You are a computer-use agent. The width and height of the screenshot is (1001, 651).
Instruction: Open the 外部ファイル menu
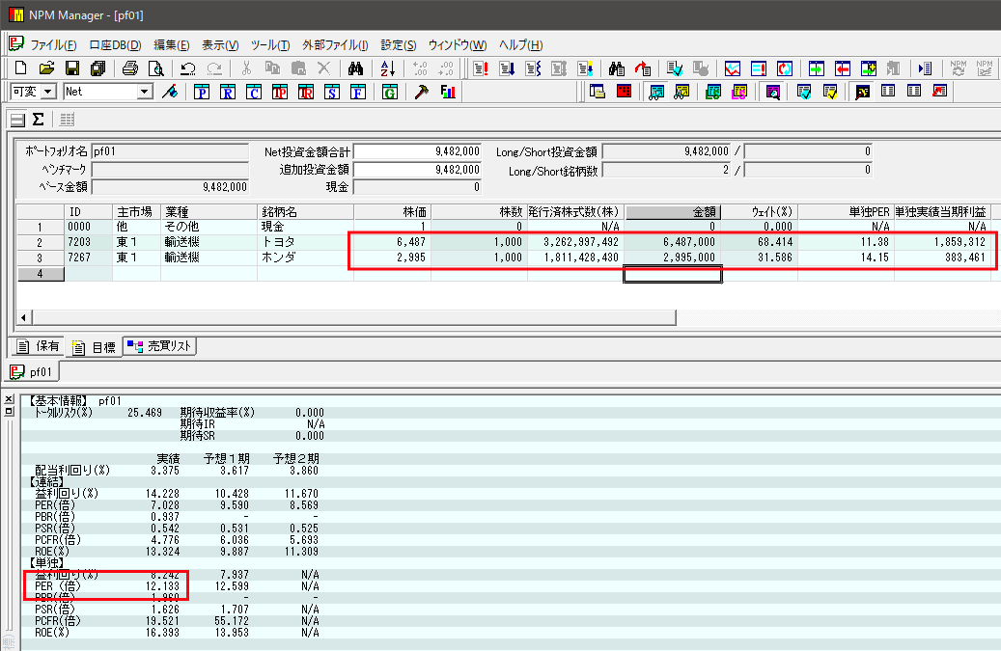point(334,45)
